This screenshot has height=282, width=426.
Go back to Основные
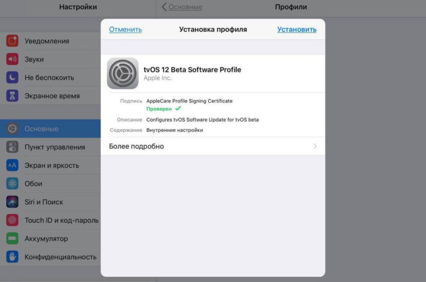tap(185, 7)
